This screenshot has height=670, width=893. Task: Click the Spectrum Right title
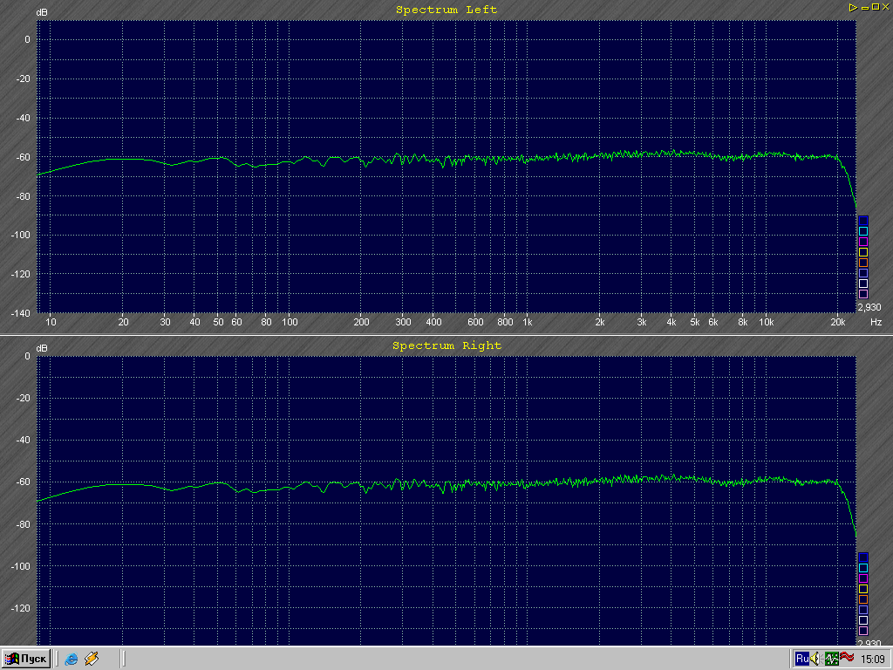[x=446, y=345]
